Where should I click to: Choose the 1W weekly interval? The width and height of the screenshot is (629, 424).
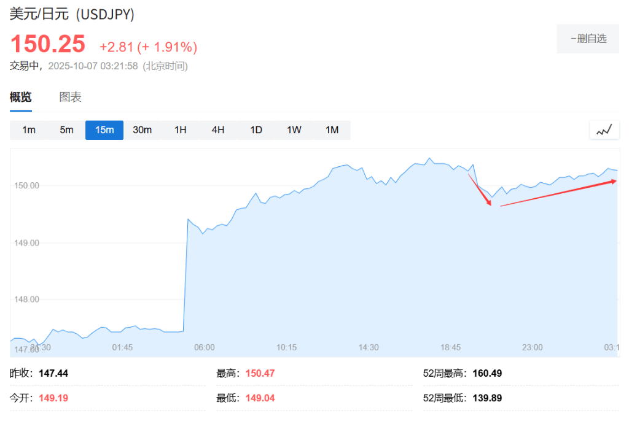(294, 130)
